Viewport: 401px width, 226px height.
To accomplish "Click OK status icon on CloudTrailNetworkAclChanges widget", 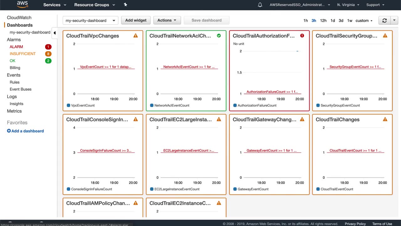I will point(219,36).
